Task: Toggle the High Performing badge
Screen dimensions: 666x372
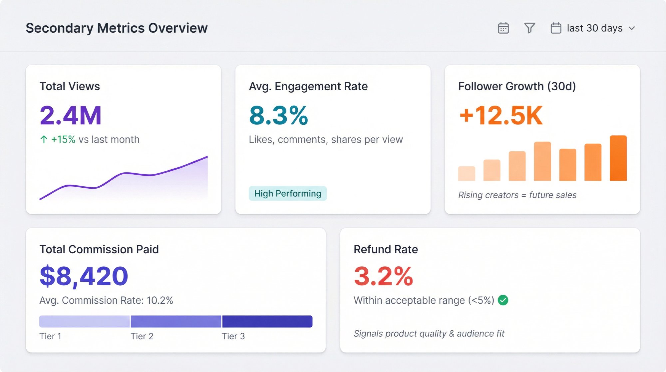Action: point(288,193)
